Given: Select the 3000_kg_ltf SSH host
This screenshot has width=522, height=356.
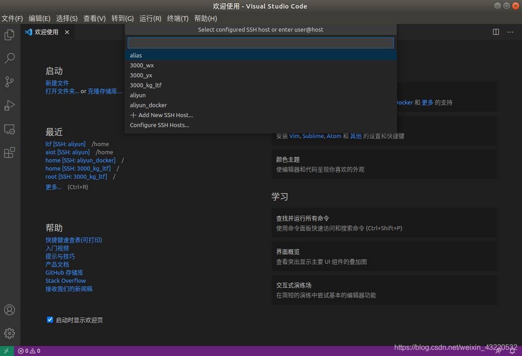Looking at the screenshot, I should click(x=261, y=85).
